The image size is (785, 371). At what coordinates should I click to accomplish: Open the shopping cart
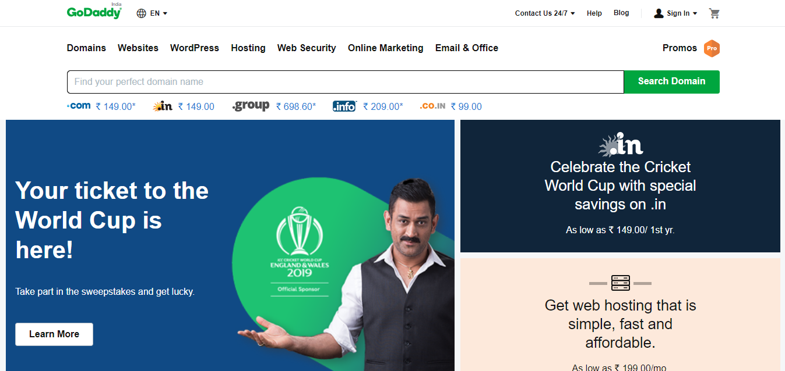(714, 13)
